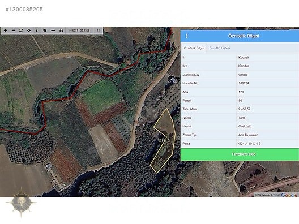Select the Kandıra value in İlçe row
Screen dimensions: 299x224
click(244, 66)
